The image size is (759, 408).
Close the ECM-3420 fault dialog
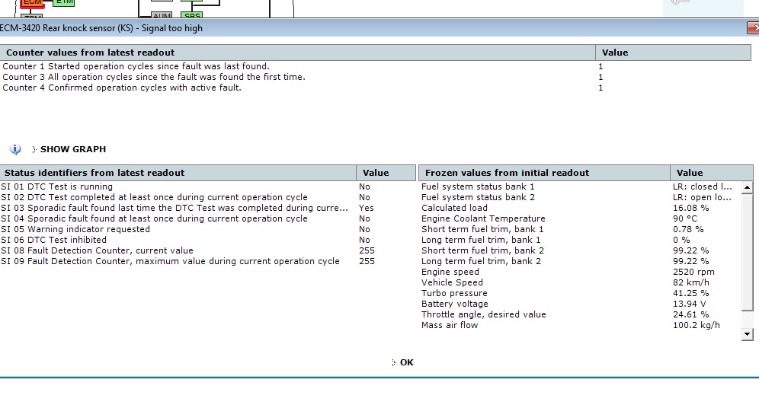click(754, 28)
